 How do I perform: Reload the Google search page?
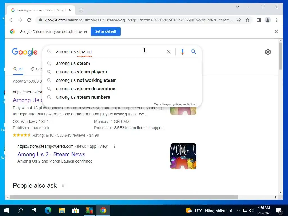(x=29, y=20)
